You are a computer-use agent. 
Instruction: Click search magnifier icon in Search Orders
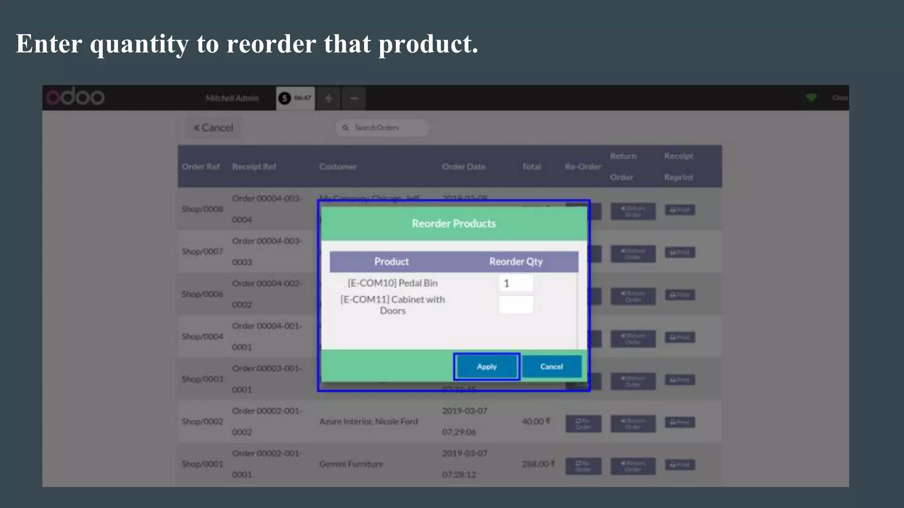pos(346,127)
